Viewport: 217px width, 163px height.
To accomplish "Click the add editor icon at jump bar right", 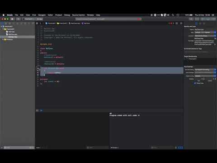I will point(181,24).
